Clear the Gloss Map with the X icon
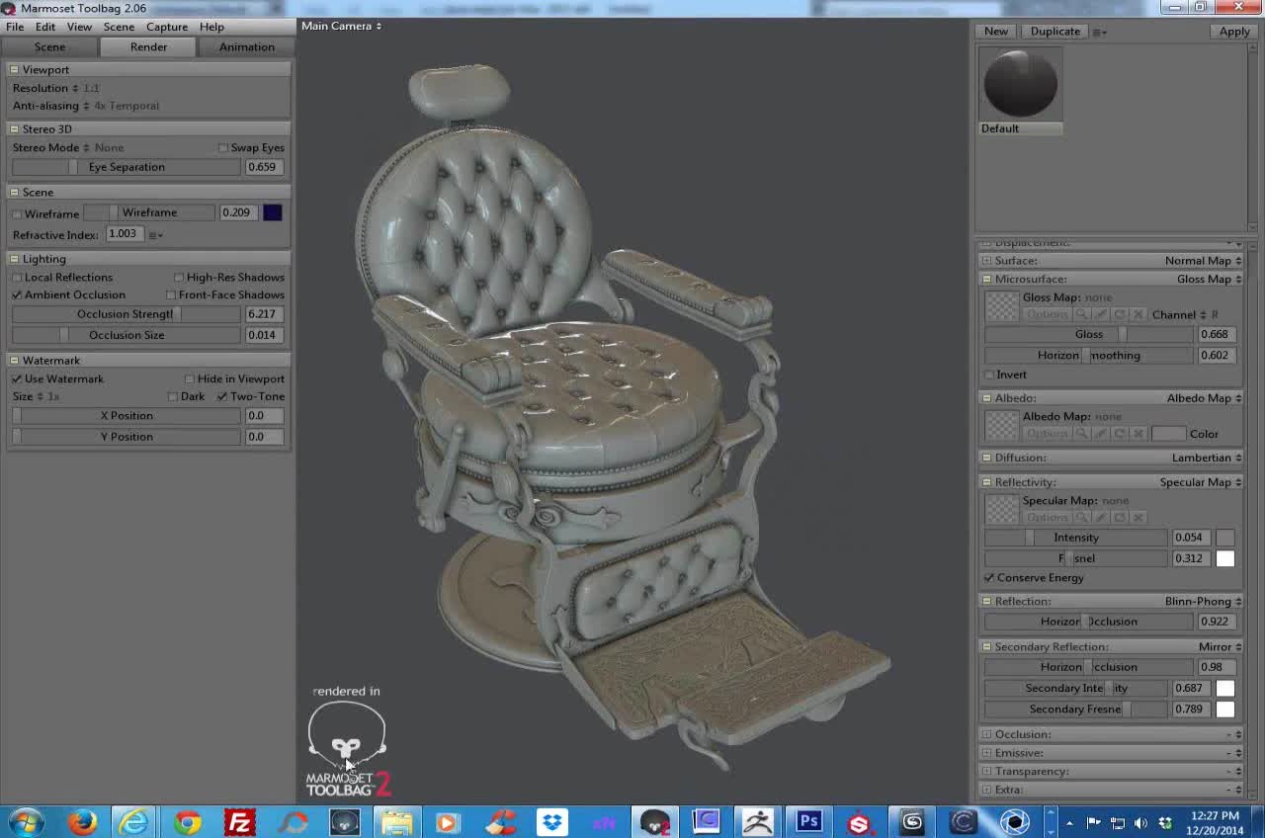The height and width of the screenshot is (838, 1265). click(1138, 314)
